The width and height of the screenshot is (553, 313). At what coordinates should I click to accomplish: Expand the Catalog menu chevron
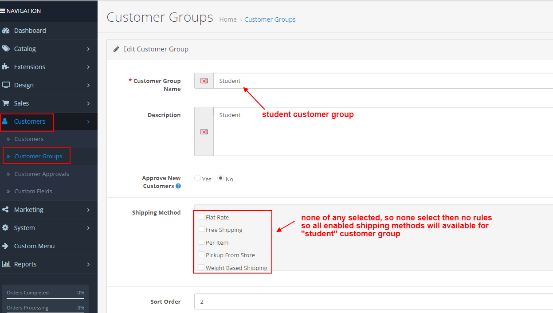(x=88, y=49)
